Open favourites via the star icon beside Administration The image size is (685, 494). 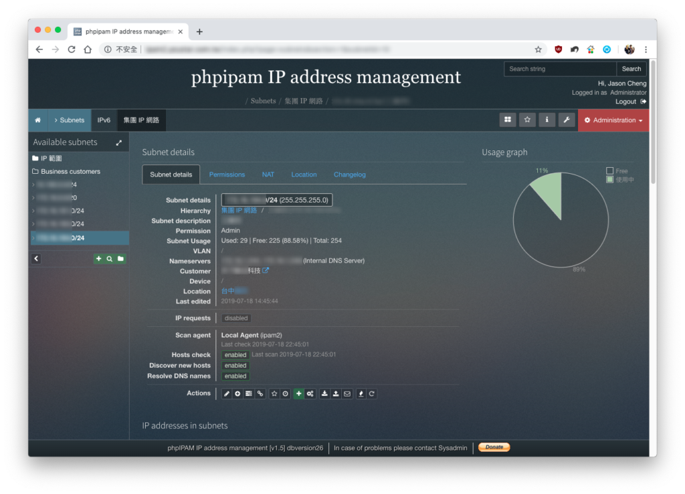pyautogui.click(x=527, y=120)
